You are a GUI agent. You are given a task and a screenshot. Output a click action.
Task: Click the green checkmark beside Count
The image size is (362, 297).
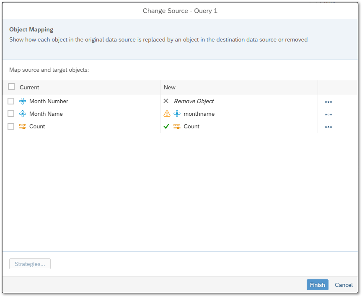pyautogui.click(x=166, y=126)
